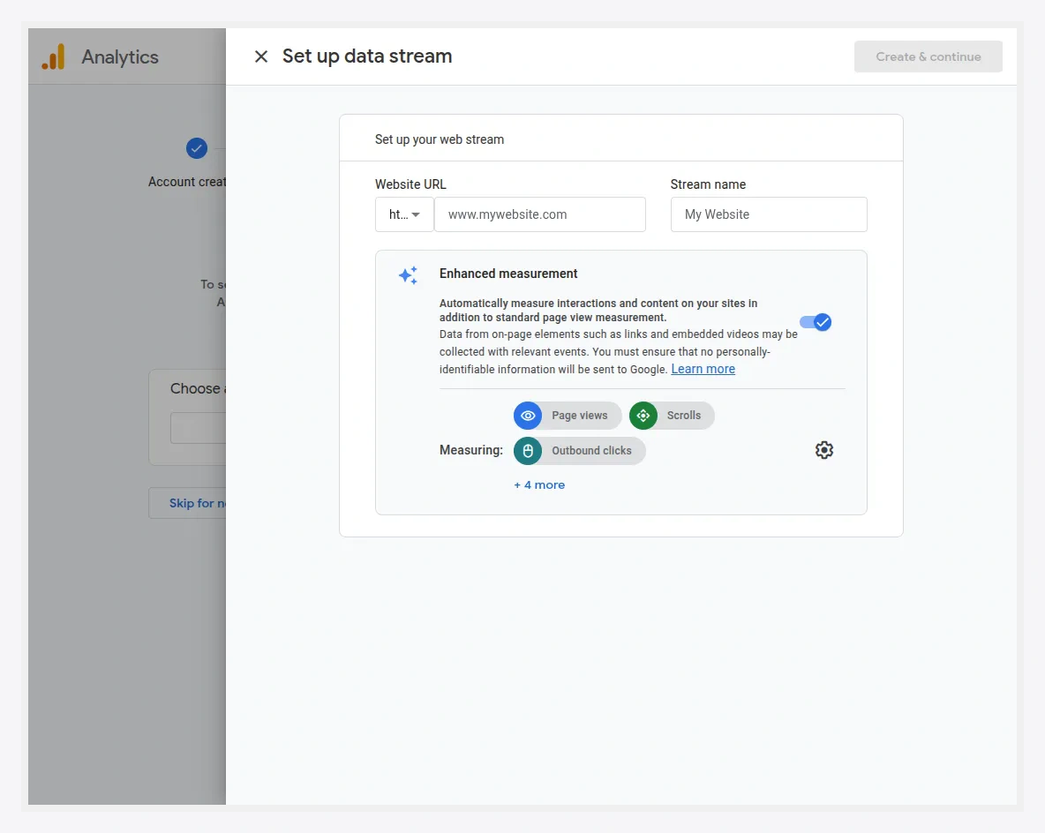The height and width of the screenshot is (833, 1045).
Task: Click the Measuring: label
Action: (x=471, y=451)
